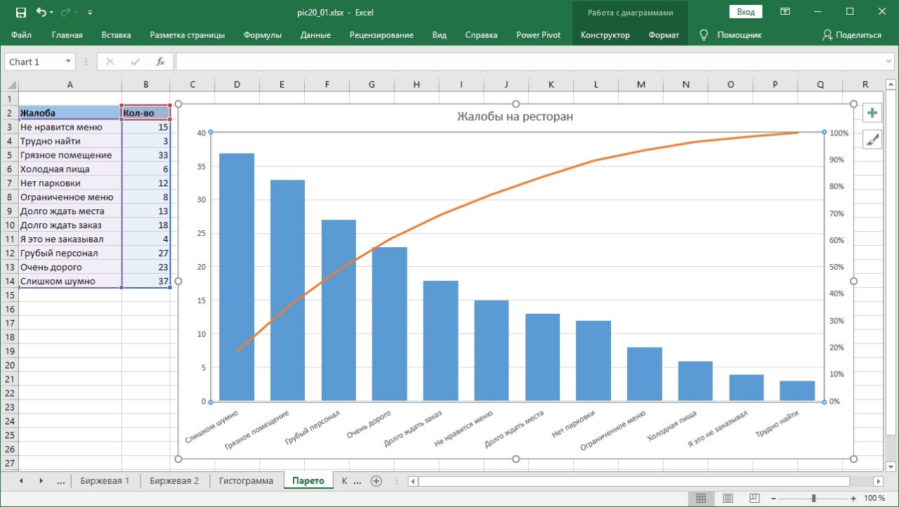Viewport: 899px width, 507px height.
Task: Switch to Normal view icon in status bar
Action: (700, 498)
